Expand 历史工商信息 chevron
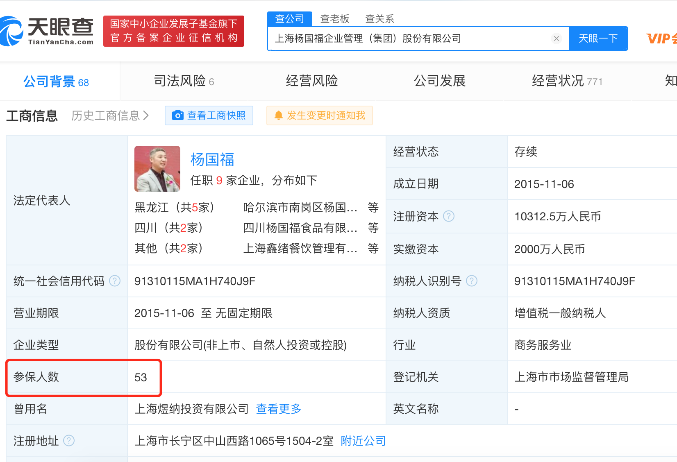The width and height of the screenshot is (677, 462). [146, 115]
